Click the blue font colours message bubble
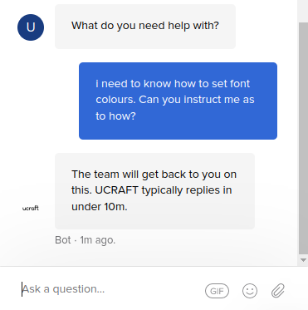Screen dimensions: 308x310 click(x=178, y=101)
